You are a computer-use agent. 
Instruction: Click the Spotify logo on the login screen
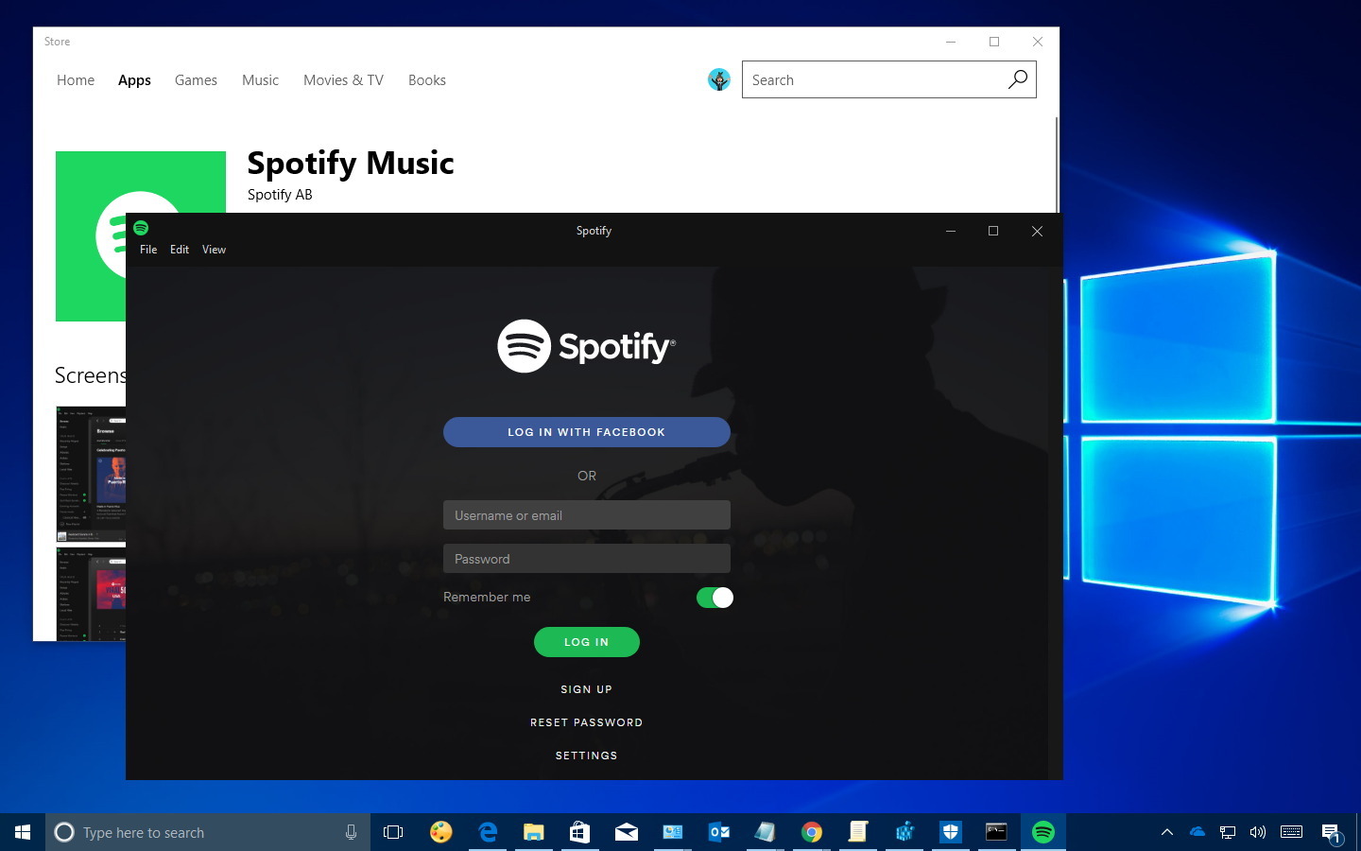pyautogui.click(x=586, y=346)
